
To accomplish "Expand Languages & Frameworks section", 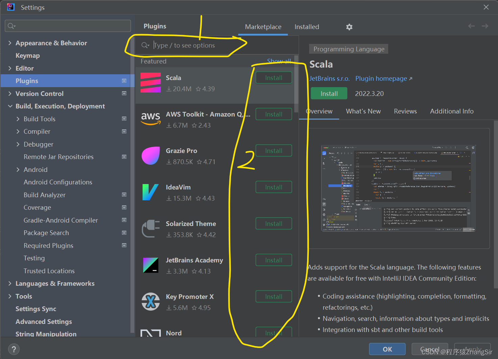I will pyautogui.click(x=10, y=283).
